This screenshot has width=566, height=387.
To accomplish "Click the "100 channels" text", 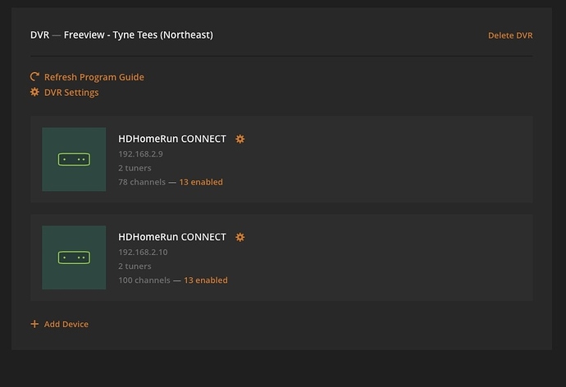I will pos(144,280).
